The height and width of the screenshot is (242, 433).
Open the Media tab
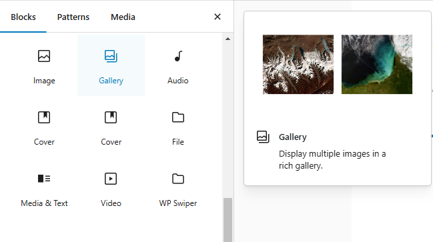123,17
